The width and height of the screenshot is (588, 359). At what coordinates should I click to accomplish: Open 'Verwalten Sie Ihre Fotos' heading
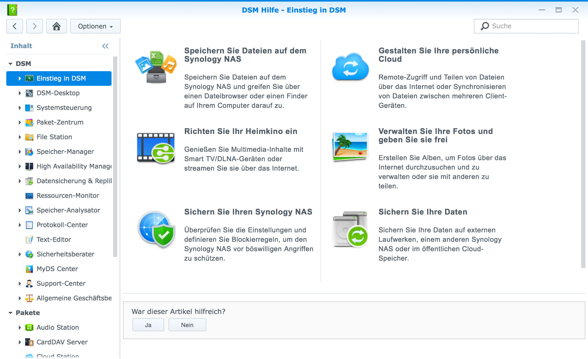[436, 135]
